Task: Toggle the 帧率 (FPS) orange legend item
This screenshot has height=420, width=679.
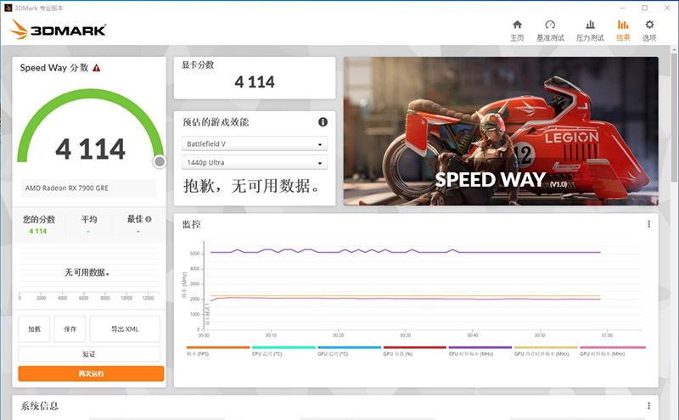Action: [218, 350]
